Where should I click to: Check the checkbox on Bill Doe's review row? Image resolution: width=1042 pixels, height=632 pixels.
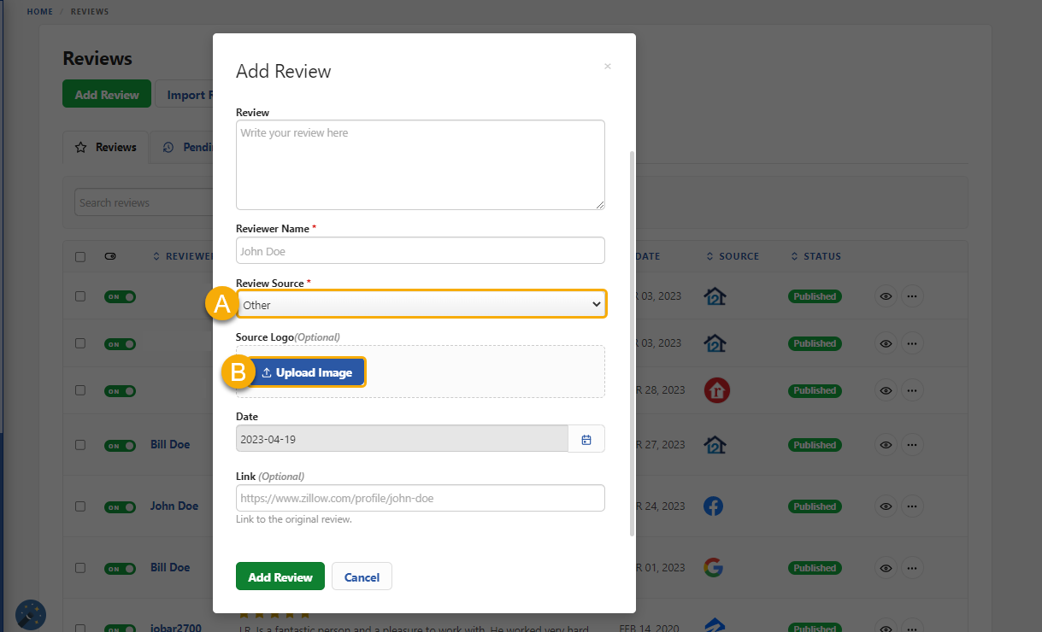click(80, 445)
